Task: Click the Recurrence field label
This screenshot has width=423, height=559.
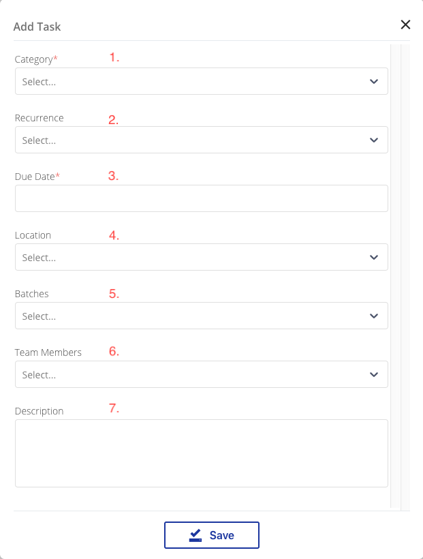Action: point(40,118)
